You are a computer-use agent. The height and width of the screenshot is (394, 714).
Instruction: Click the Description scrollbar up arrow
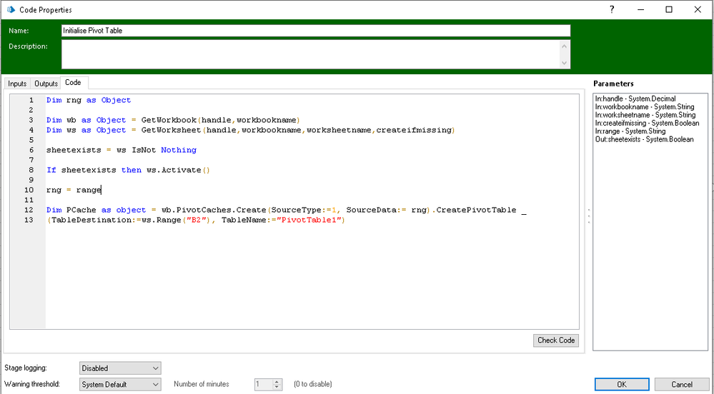click(565, 46)
